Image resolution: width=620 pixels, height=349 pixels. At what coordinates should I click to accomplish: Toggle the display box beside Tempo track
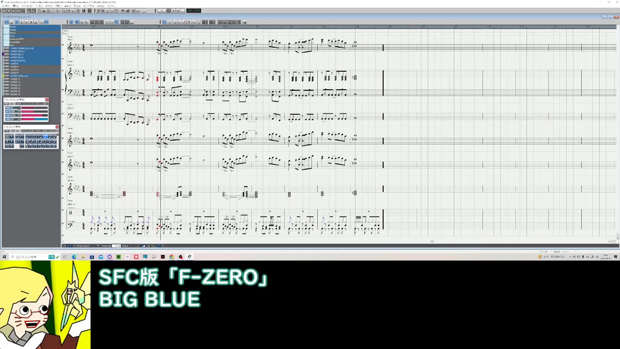(x=6, y=30)
